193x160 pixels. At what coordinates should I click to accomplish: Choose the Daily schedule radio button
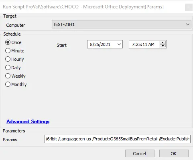[x=8, y=68]
